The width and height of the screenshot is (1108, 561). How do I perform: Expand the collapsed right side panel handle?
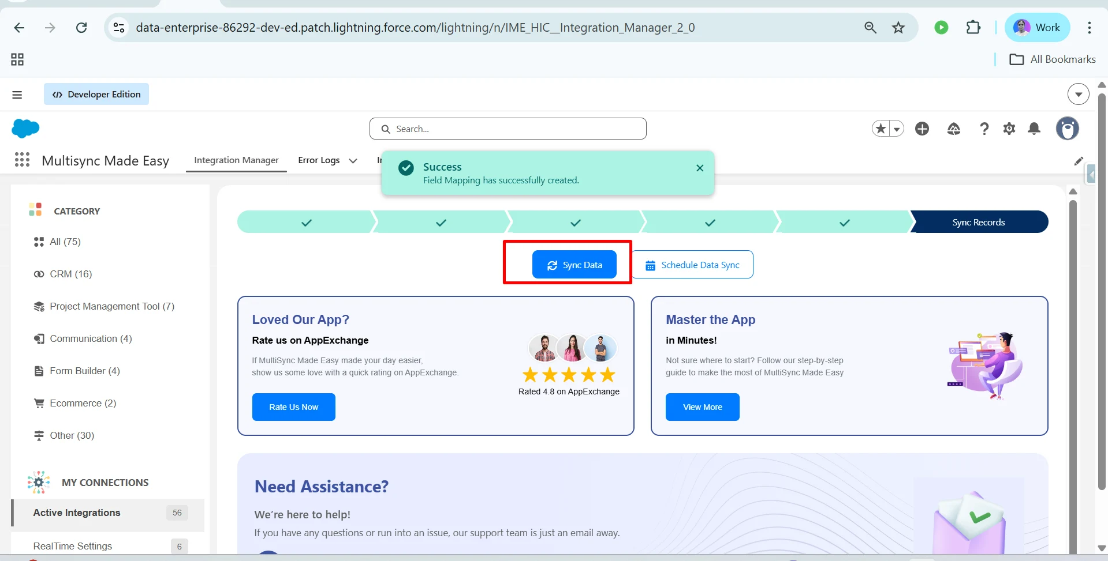click(1091, 174)
